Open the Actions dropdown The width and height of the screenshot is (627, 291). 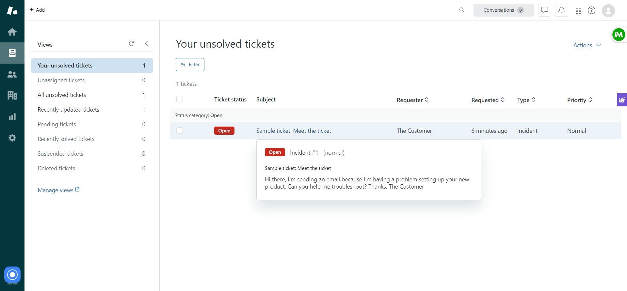tap(586, 45)
